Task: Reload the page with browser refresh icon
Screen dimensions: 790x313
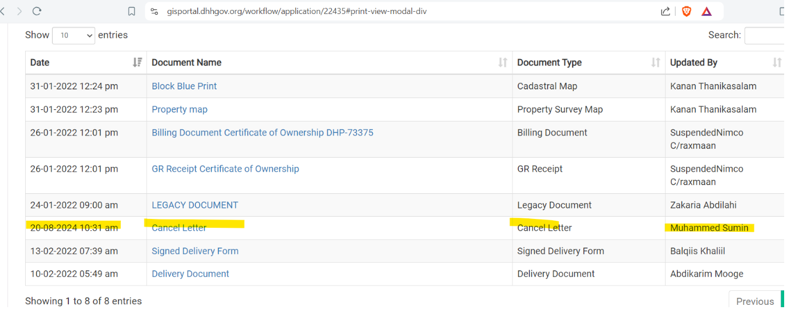Action: click(37, 11)
